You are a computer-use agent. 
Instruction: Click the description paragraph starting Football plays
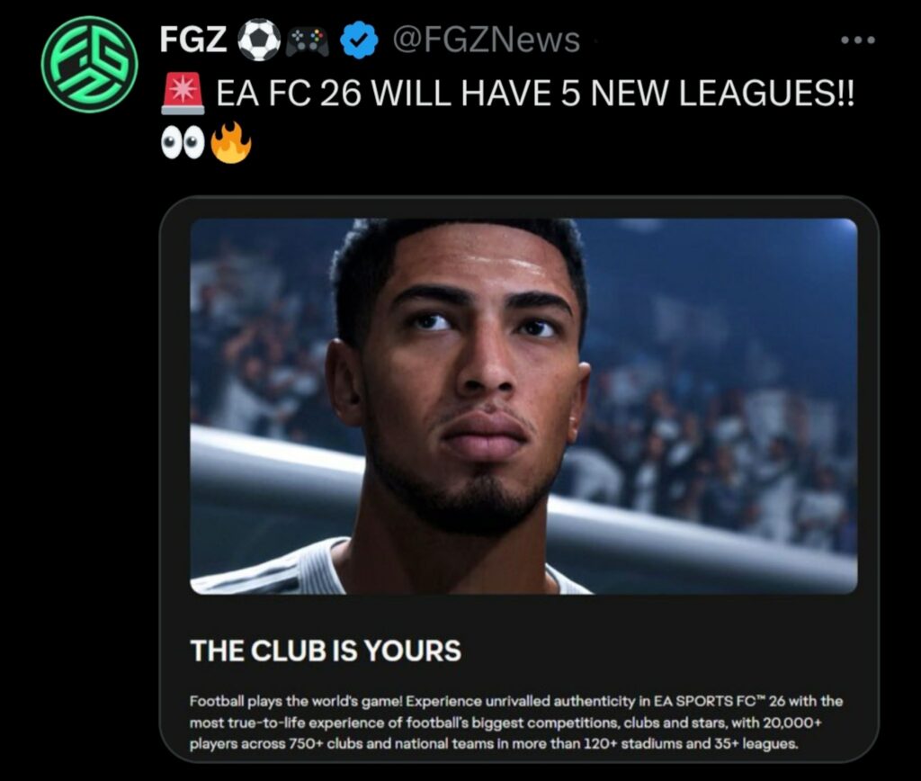coord(515,723)
